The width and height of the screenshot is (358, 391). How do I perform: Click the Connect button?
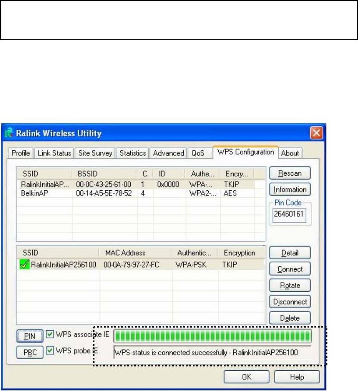click(290, 269)
